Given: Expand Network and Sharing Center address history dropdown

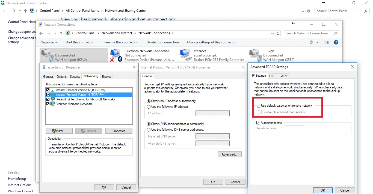Looking at the screenshot, I should 303,11.
